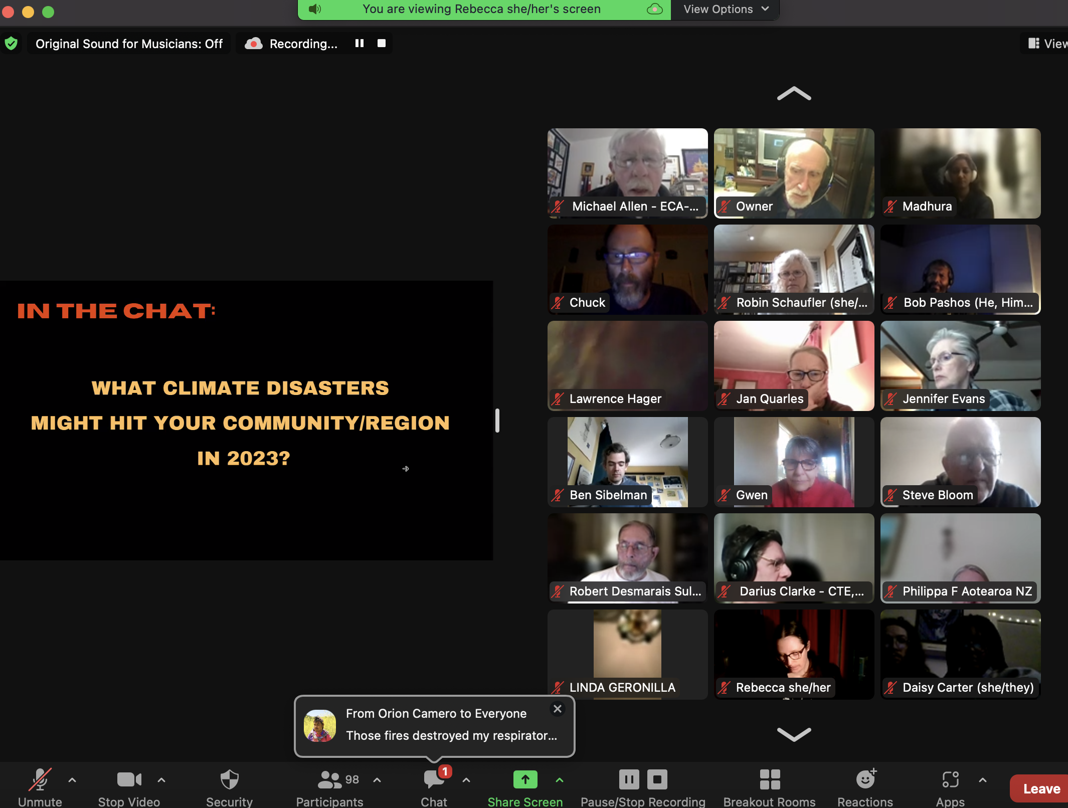Select LINDA GERONILLA's video tile
Viewport: 1068px width, 808px height.
628,654
